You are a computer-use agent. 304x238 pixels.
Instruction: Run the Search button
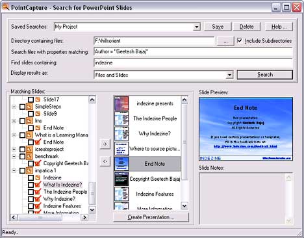265,75
